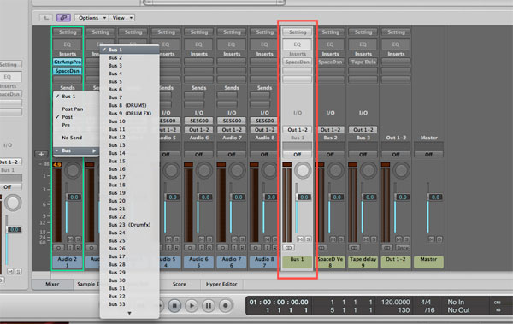The width and height of the screenshot is (513, 324).
Task: Mute the Audio 2 channel strip
Action: (x=70, y=239)
